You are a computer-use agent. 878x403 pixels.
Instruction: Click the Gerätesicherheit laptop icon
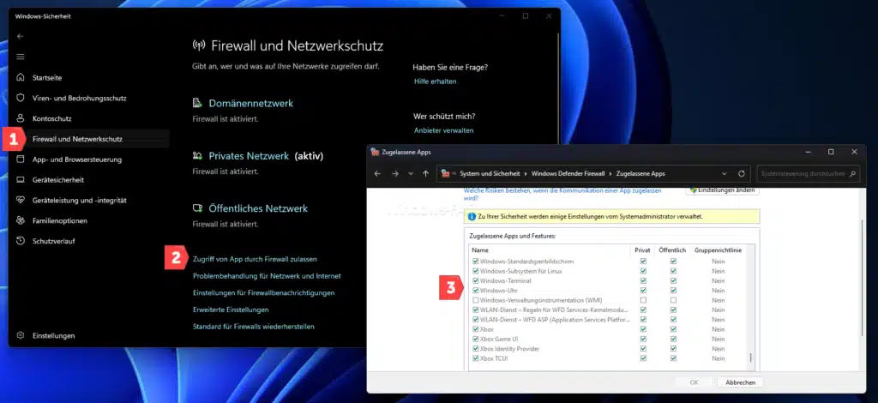(x=21, y=180)
